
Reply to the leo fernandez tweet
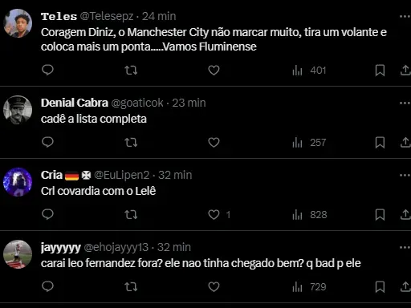(x=47, y=286)
